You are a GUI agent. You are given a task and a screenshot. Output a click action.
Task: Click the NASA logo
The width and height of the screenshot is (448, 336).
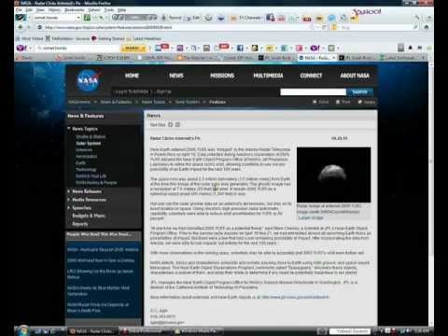88,80
